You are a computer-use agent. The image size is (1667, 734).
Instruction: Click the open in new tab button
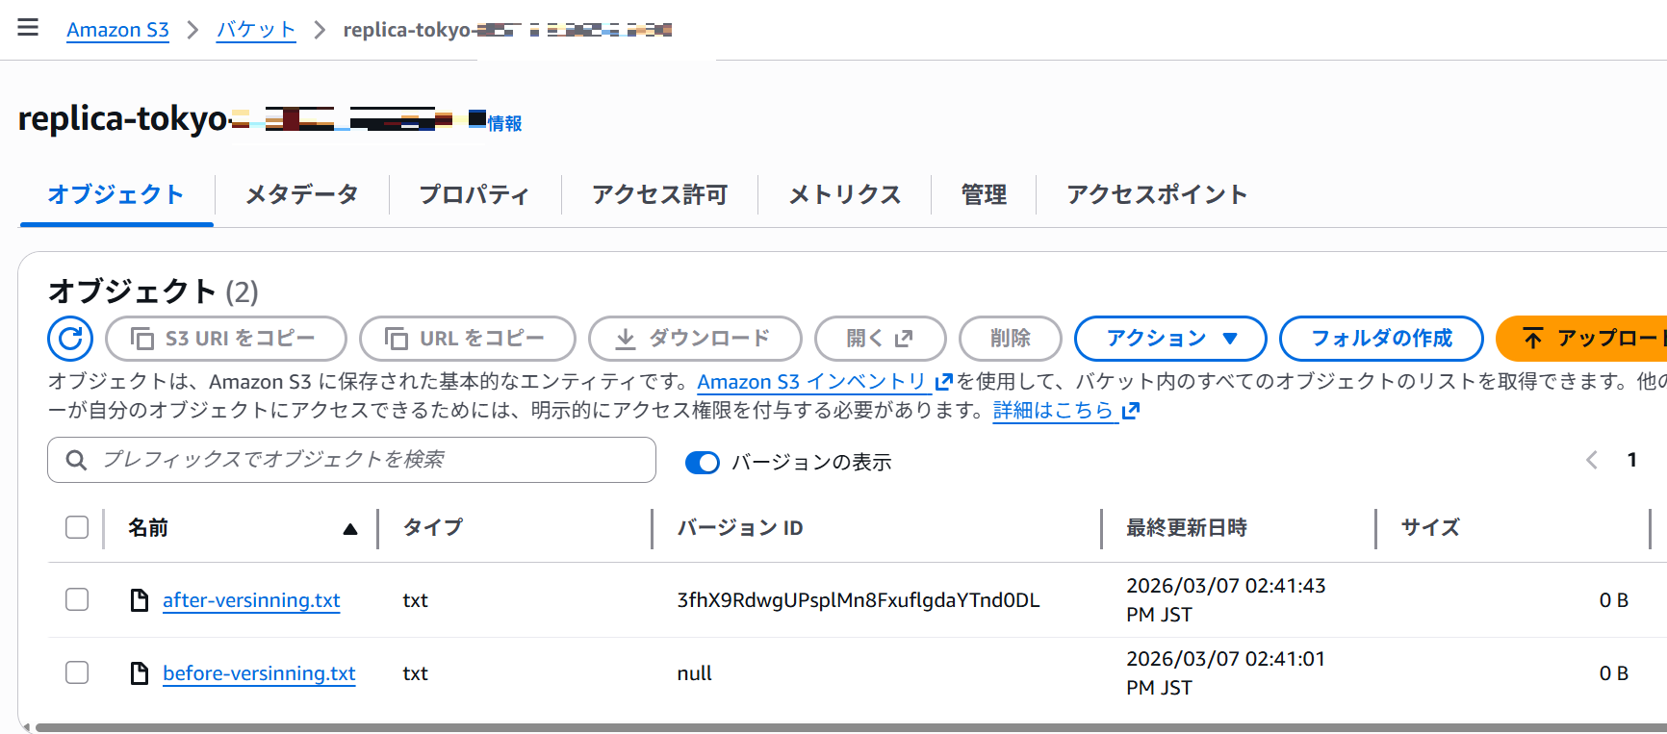click(880, 339)
